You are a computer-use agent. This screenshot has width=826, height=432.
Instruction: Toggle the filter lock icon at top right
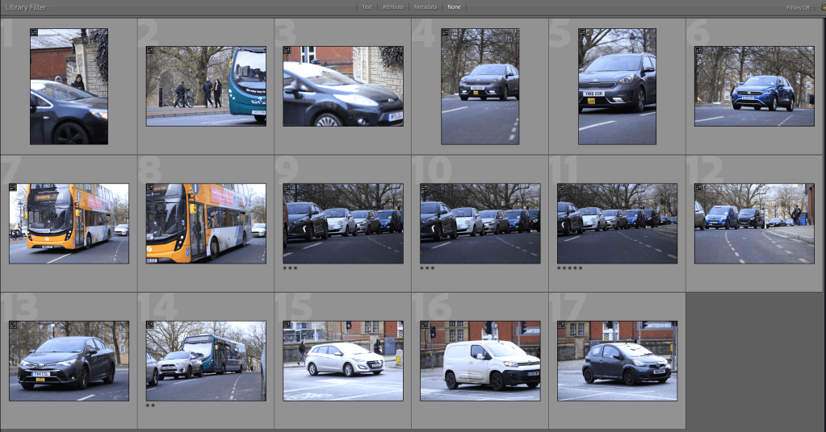[822, 7]
